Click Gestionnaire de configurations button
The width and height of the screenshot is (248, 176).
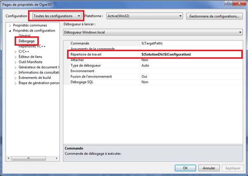(x=214, y=16)
